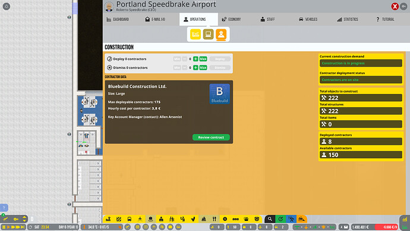Click the Review contract button

[x=211, y=138]
